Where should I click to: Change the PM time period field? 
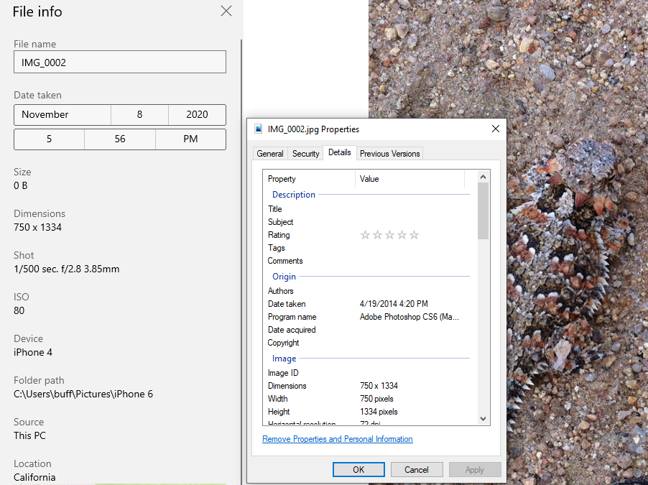click(190, 139)
